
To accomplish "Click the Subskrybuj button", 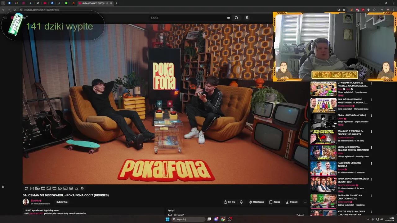I will pyautogui.click(x=62, y=202).
